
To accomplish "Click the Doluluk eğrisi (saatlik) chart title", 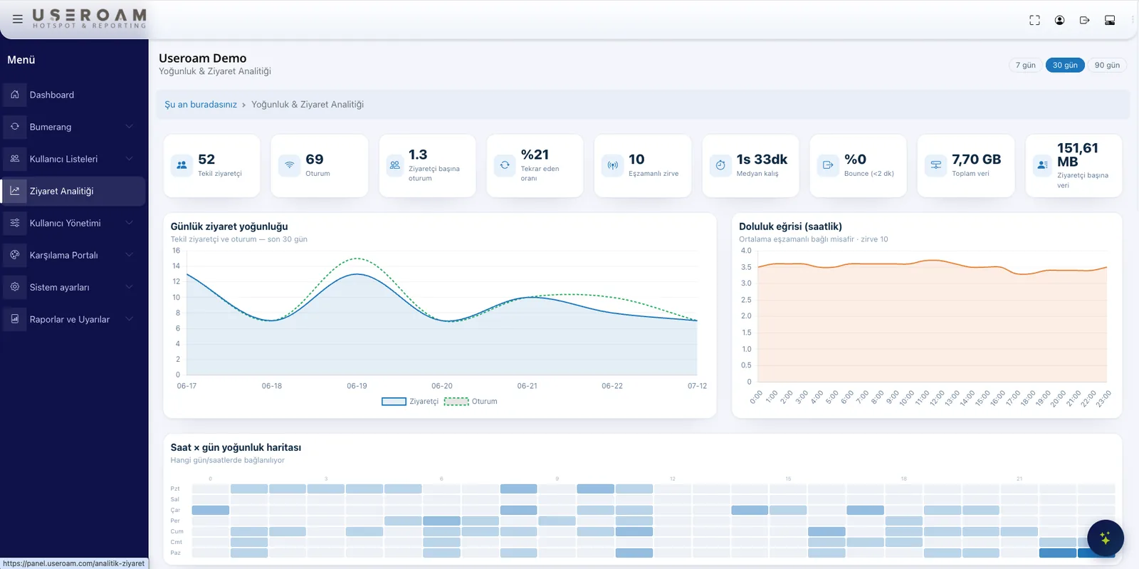I will coord(790,226).
